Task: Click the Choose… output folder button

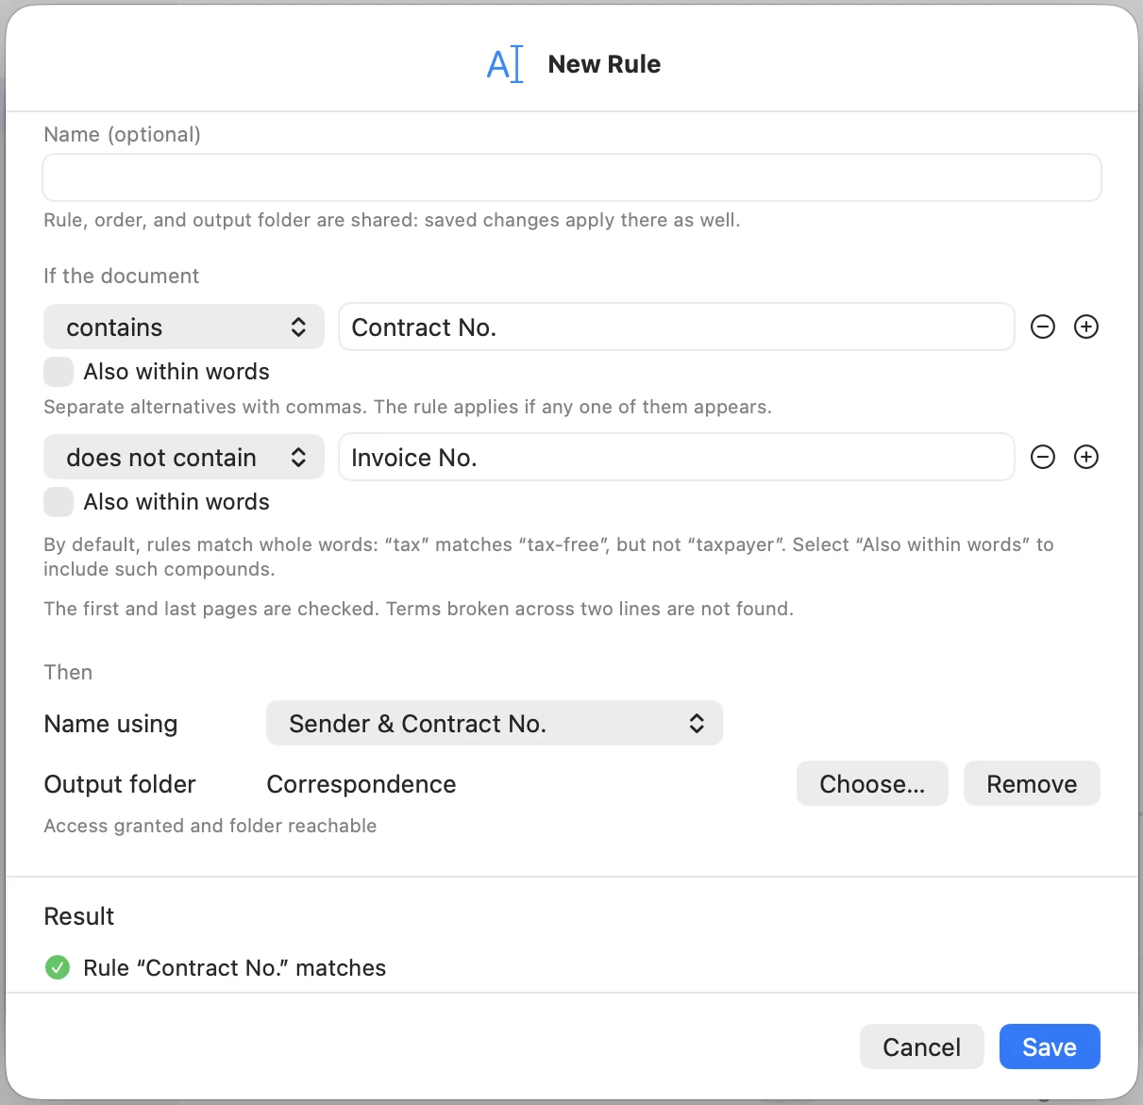Action: 872,784
